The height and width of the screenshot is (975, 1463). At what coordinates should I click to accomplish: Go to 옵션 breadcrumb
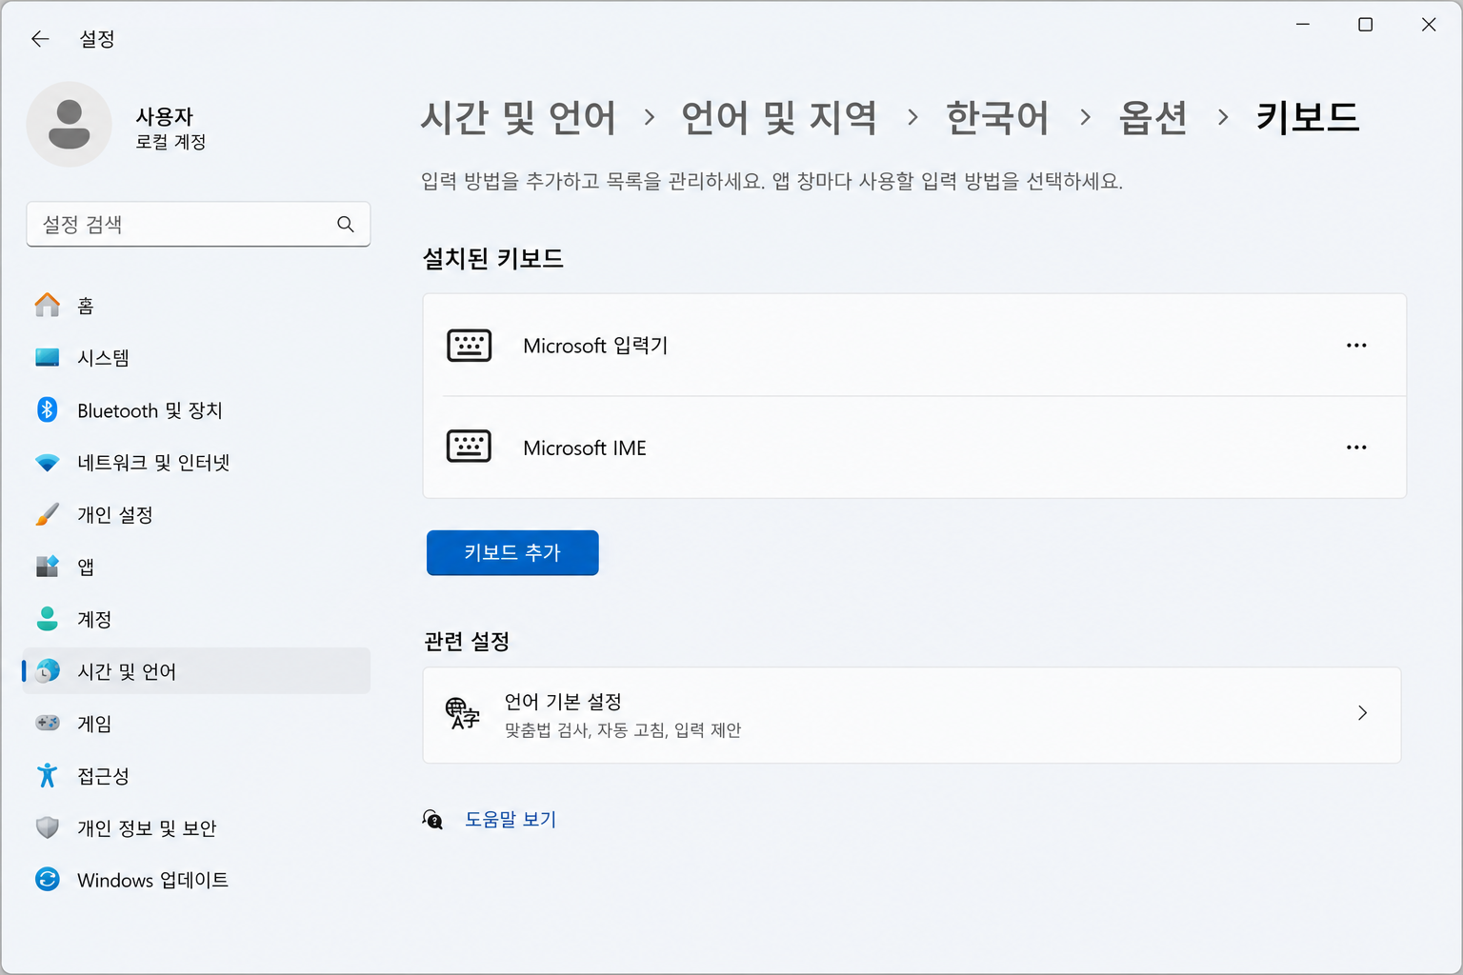pos(1153,117)
